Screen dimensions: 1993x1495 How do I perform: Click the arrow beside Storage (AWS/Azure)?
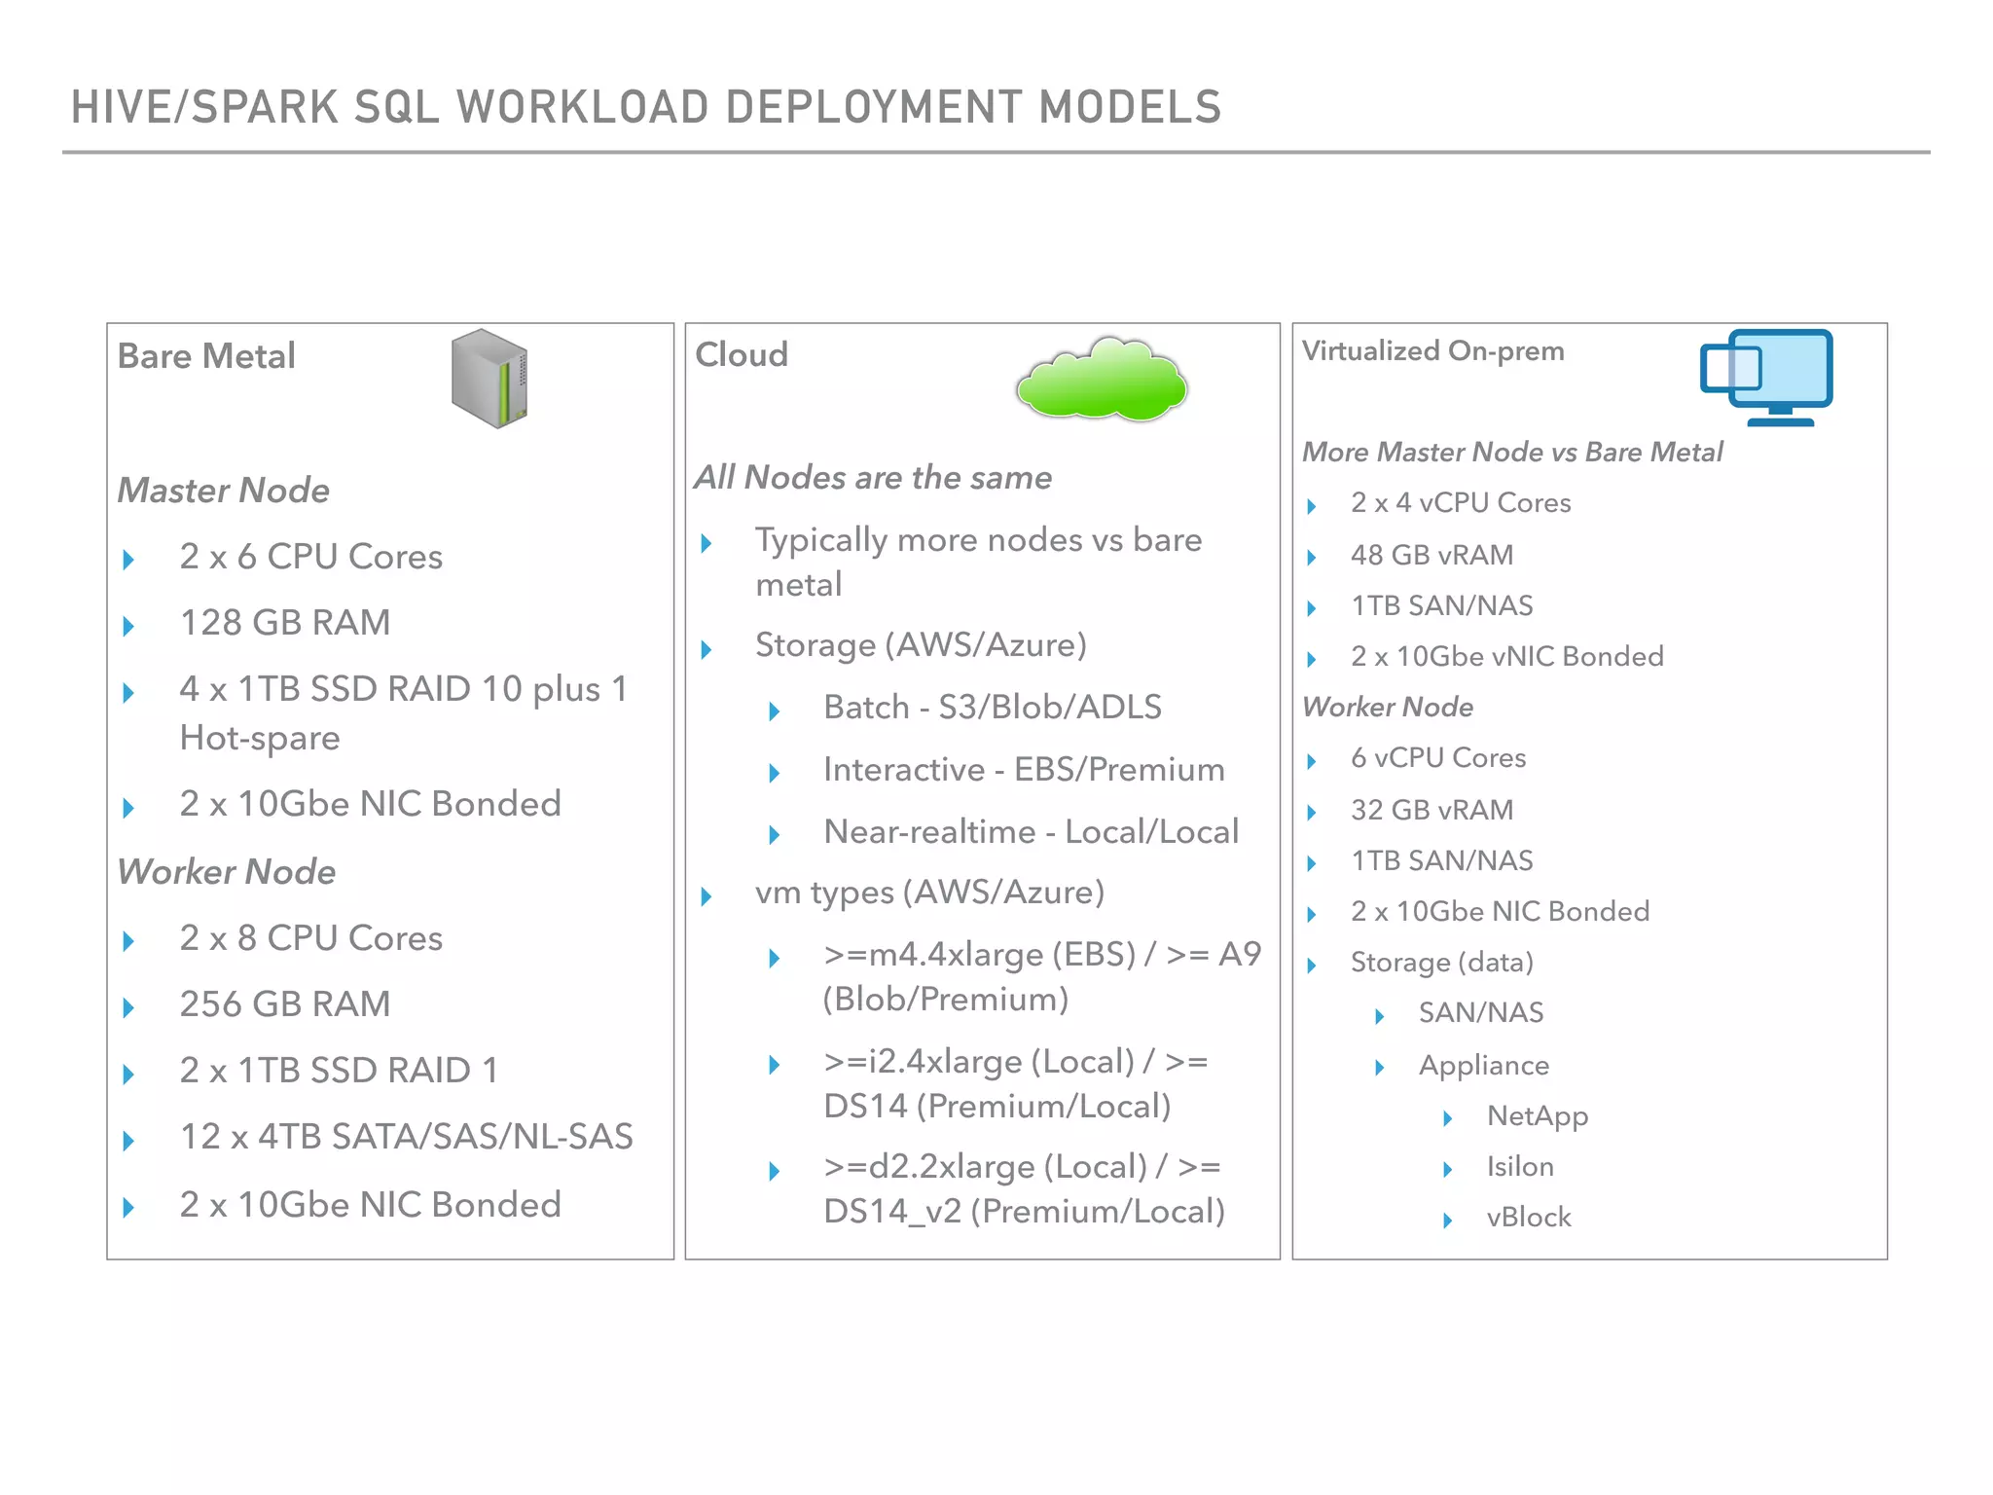pos(707,649)
